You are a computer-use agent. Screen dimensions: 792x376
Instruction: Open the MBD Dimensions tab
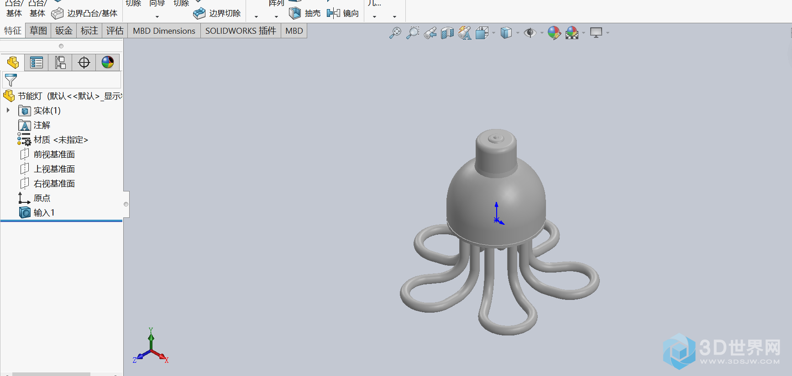coord(164,31)
